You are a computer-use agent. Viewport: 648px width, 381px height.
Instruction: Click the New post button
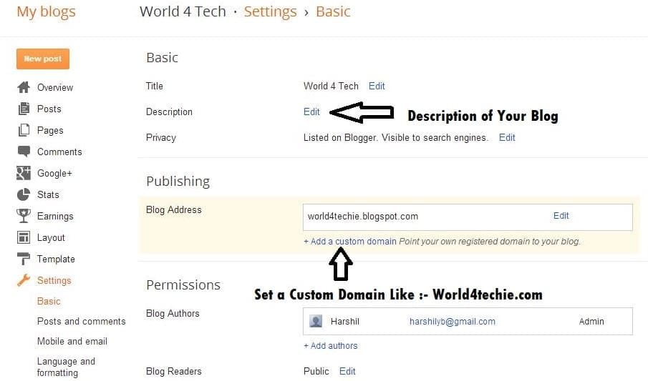[43, 59]
